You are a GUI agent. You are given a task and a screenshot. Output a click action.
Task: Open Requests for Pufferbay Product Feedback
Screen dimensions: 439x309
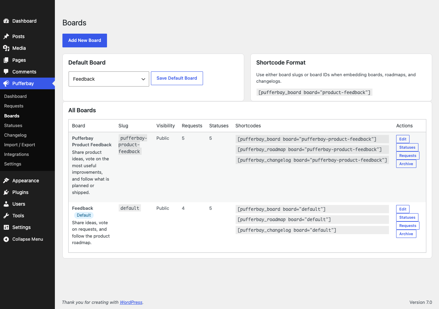point(407,156)
